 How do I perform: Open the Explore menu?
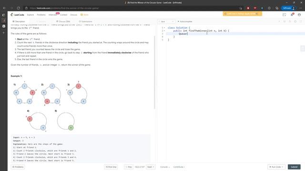point(30,15)
